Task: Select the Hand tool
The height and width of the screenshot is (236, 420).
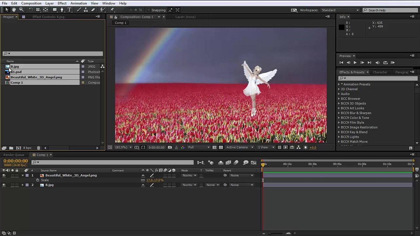Action: 14,10
